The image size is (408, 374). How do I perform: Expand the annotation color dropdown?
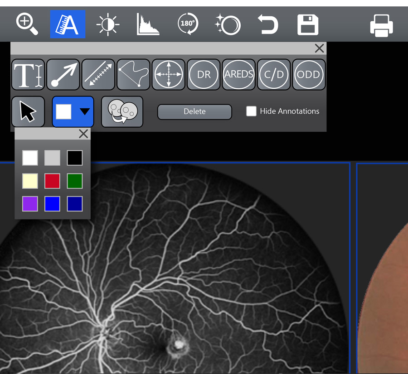point(84,112)
